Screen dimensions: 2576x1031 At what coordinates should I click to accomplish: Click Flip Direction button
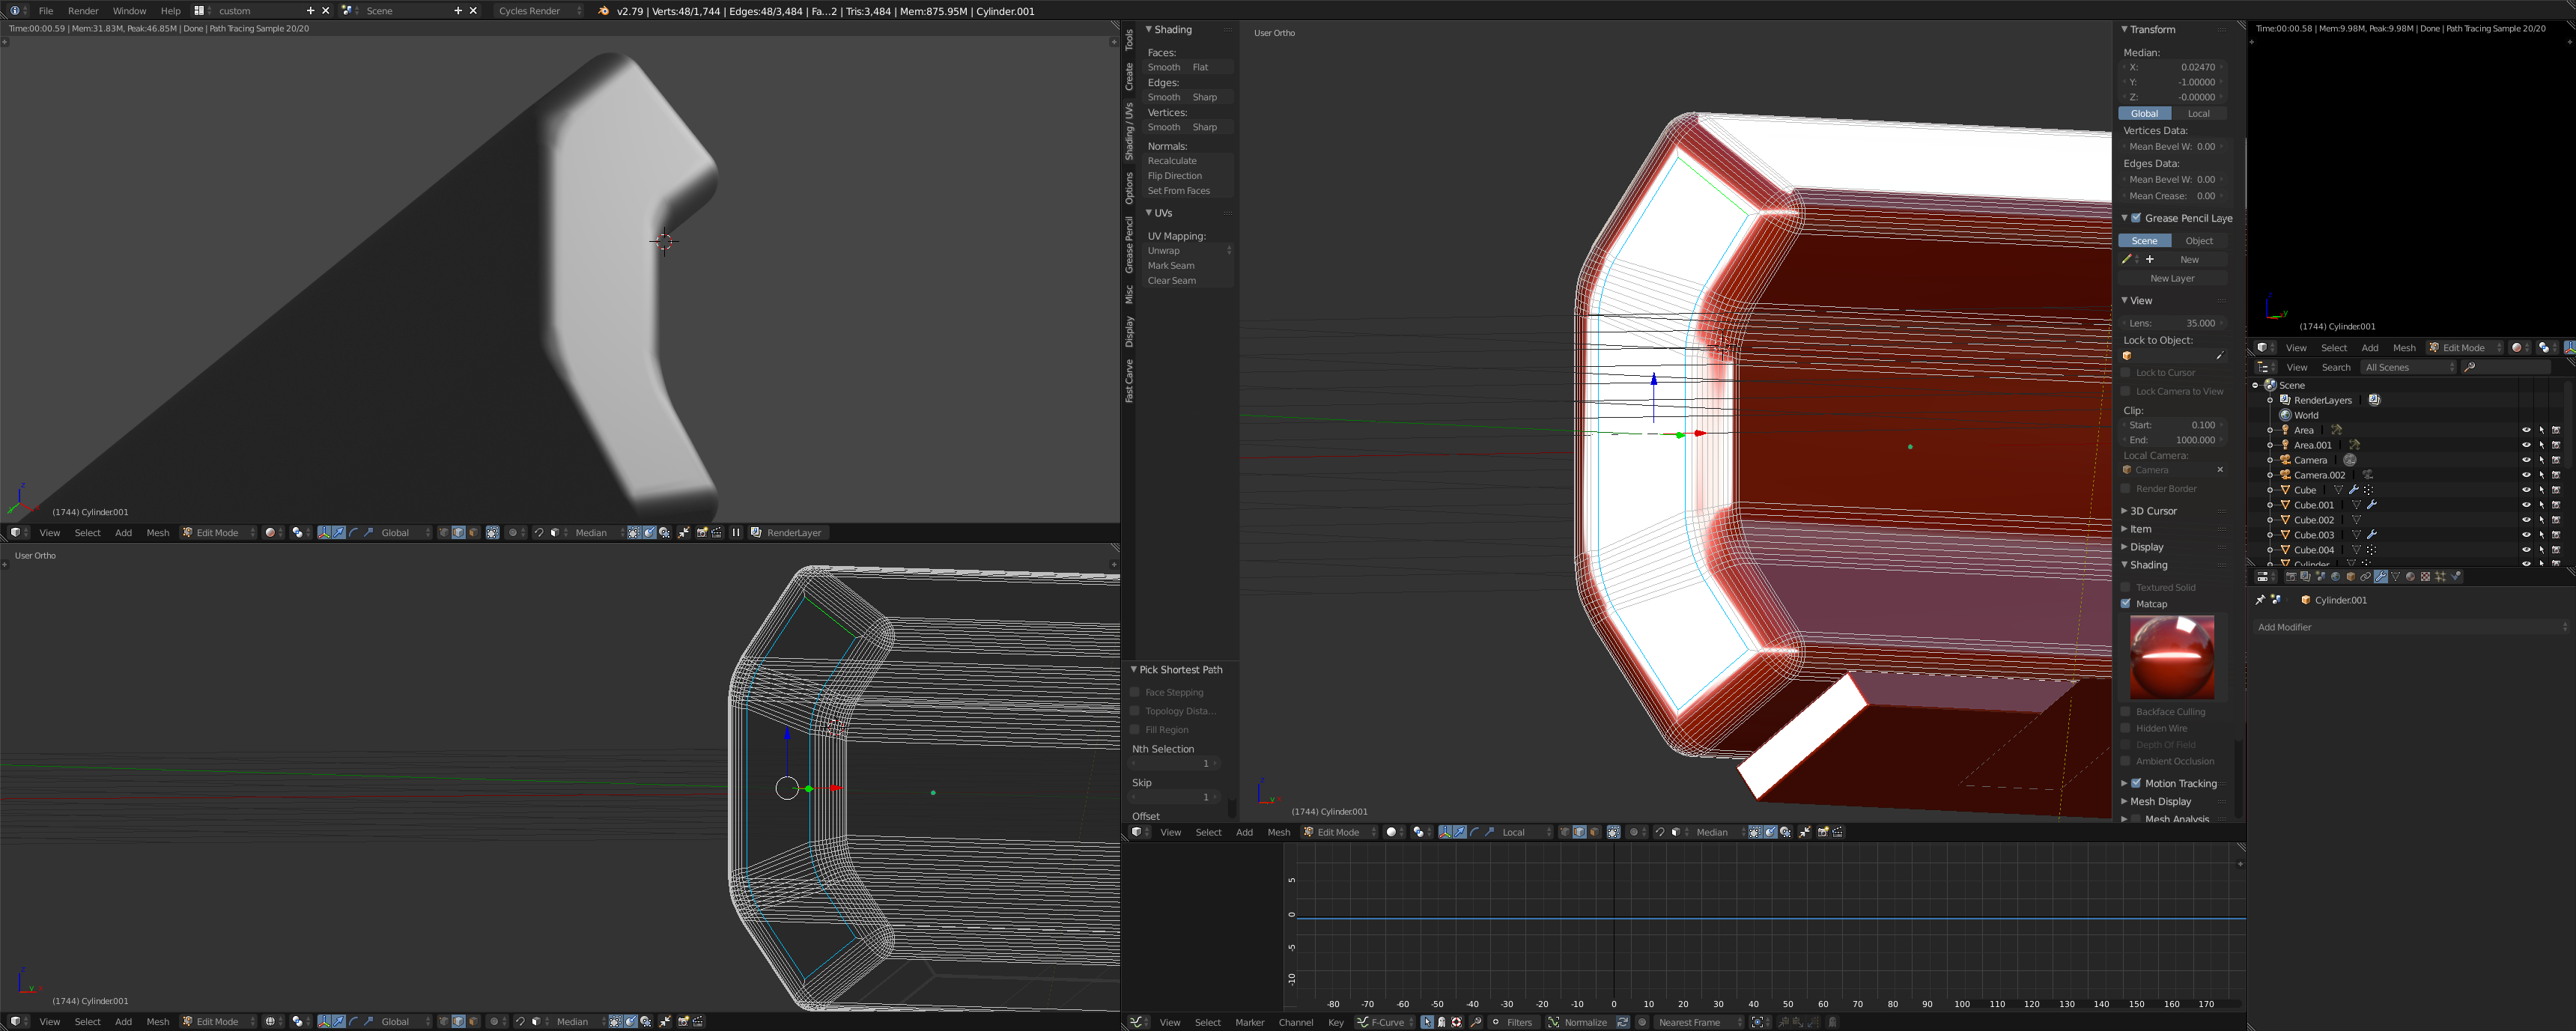1188,176
